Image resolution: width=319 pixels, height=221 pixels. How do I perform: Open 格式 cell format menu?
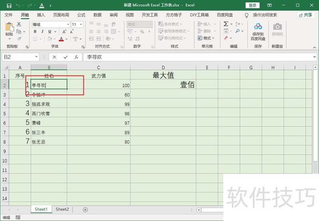pos(206,38)
